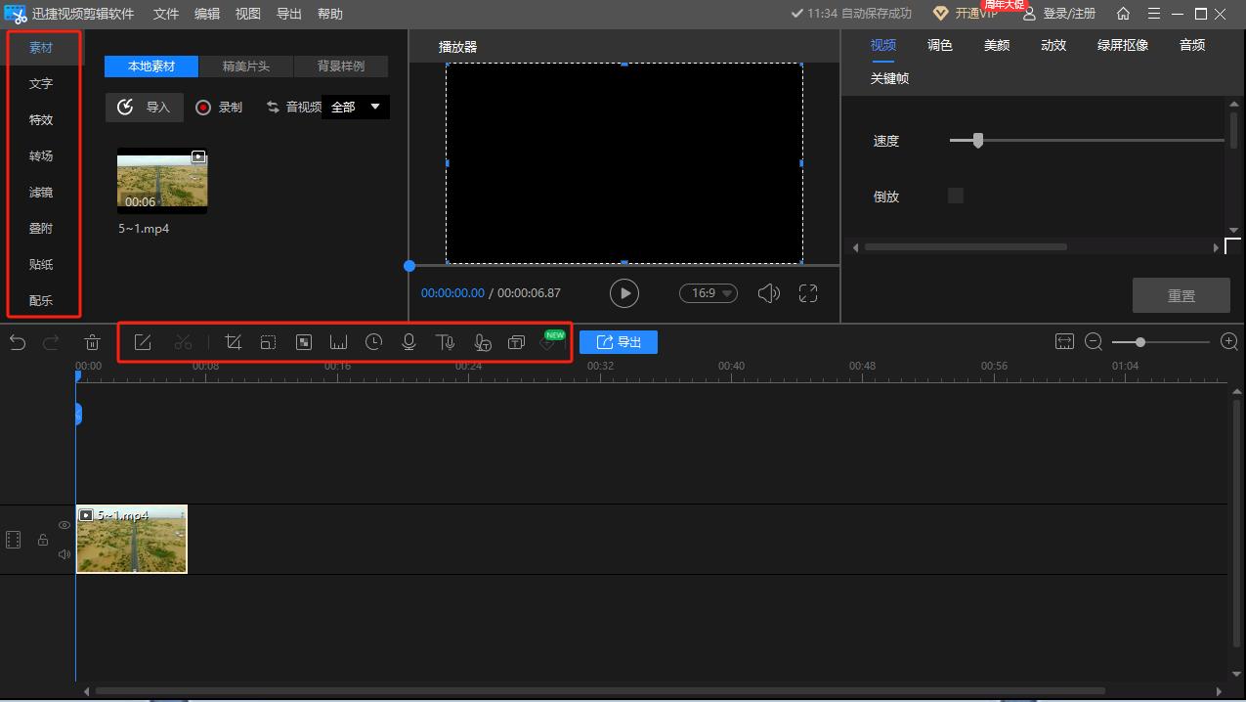Image resolution: width=1246 pixels, height=702 pixels.
Task: Hide the video track with the eye icon
Action: 64,525
